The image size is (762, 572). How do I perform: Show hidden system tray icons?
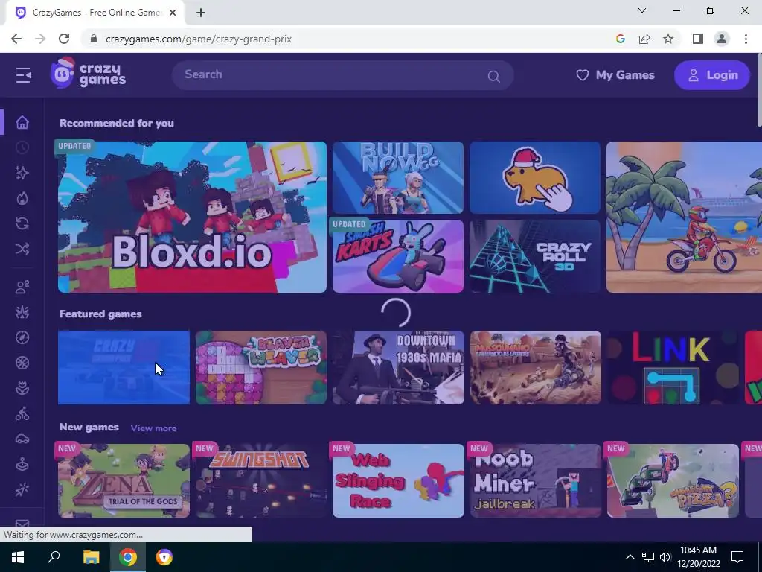coord(630,557)
